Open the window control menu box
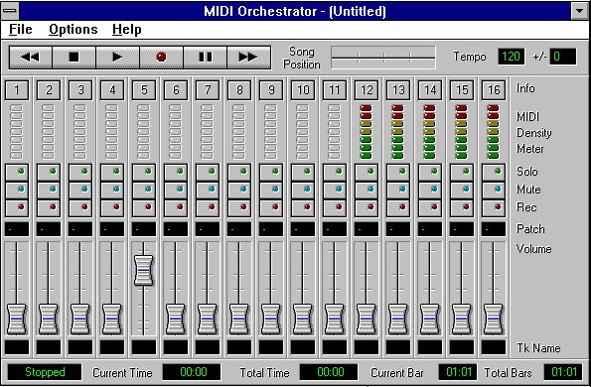Image resolution: width=591 pixels, height=387 pixels. 10,11
